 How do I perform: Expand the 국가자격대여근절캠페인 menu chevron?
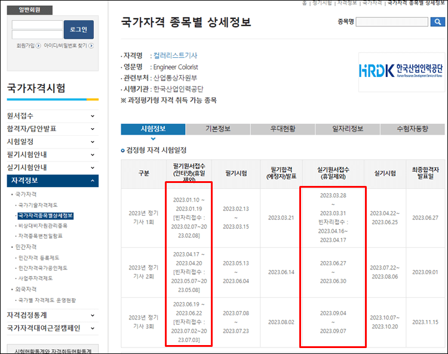pos(93,328)
